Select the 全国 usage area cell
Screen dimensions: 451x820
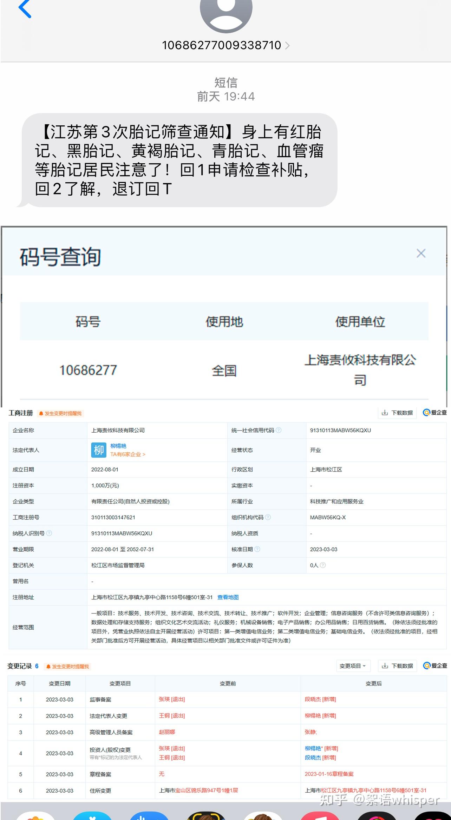(224, 370)
